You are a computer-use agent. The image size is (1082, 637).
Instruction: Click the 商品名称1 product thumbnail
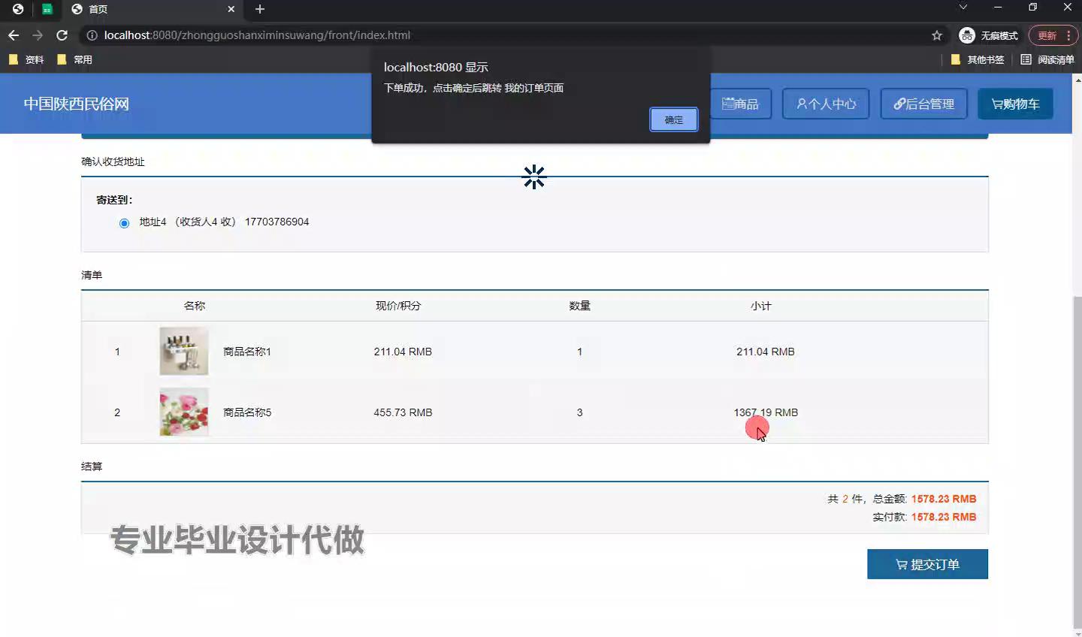point(183,351)
